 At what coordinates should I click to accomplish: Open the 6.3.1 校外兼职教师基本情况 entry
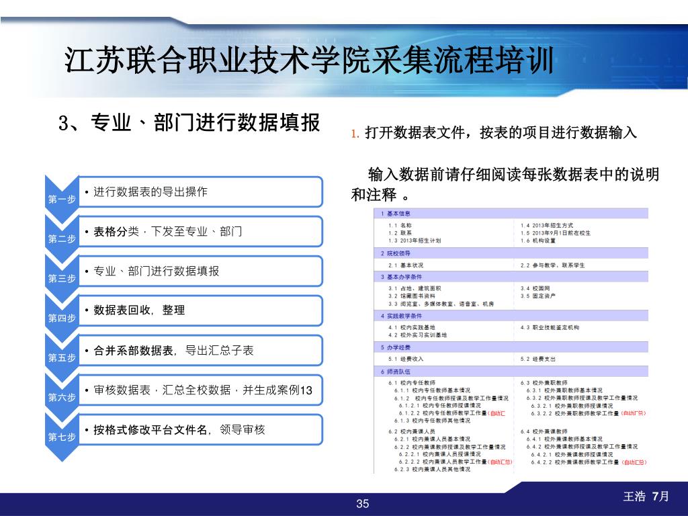(x=564, y=390)
